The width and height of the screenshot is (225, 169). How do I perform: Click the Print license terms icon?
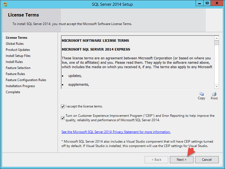214,94
